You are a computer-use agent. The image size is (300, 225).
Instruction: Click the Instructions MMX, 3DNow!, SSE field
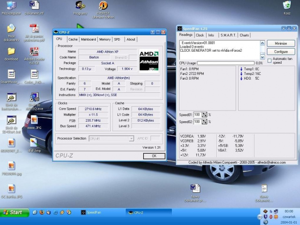click(x=119, y=95)
